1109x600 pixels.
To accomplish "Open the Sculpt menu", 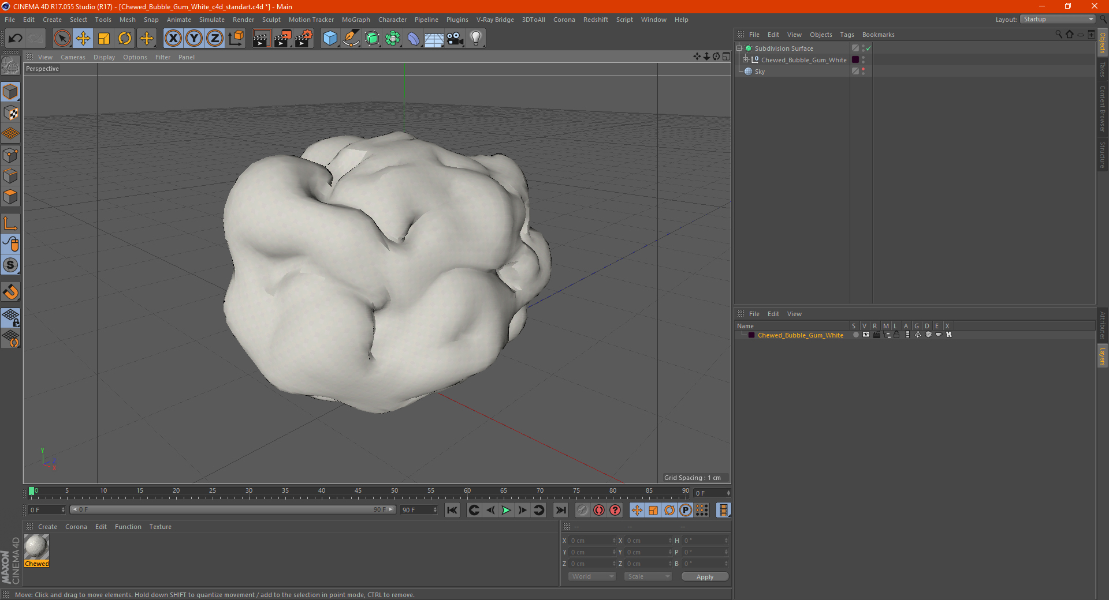I will (271, 20).
